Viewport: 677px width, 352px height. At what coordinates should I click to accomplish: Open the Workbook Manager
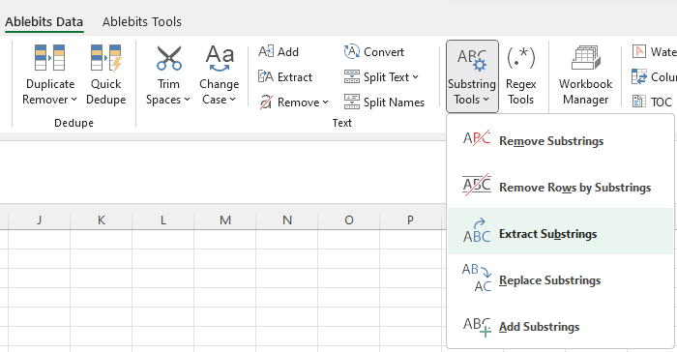(585, 75)
